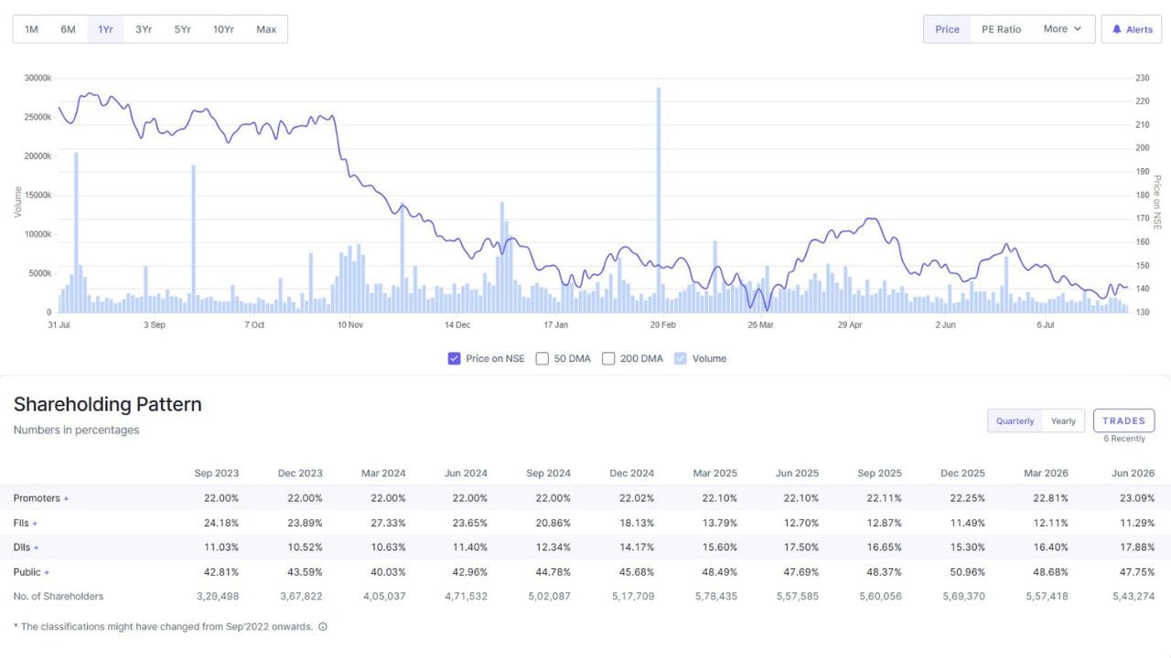Select the 5Yr time range
The width and height of the screenshot is (1171, 658).
183,29
